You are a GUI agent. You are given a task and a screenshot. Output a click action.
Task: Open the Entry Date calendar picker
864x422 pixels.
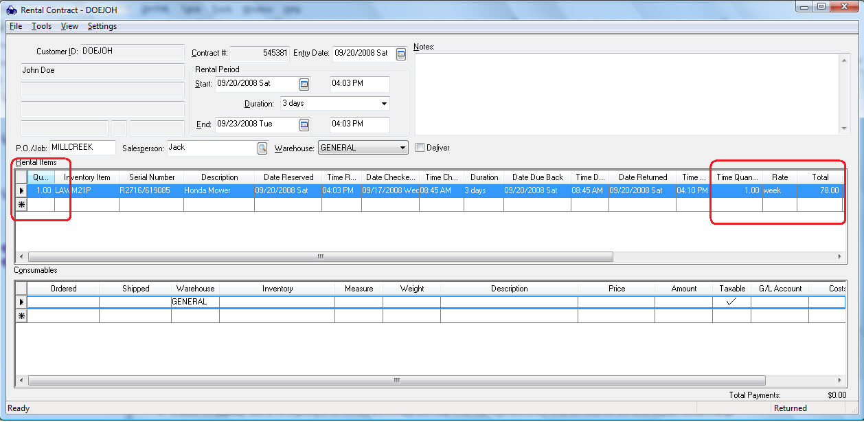coord(402,54)
